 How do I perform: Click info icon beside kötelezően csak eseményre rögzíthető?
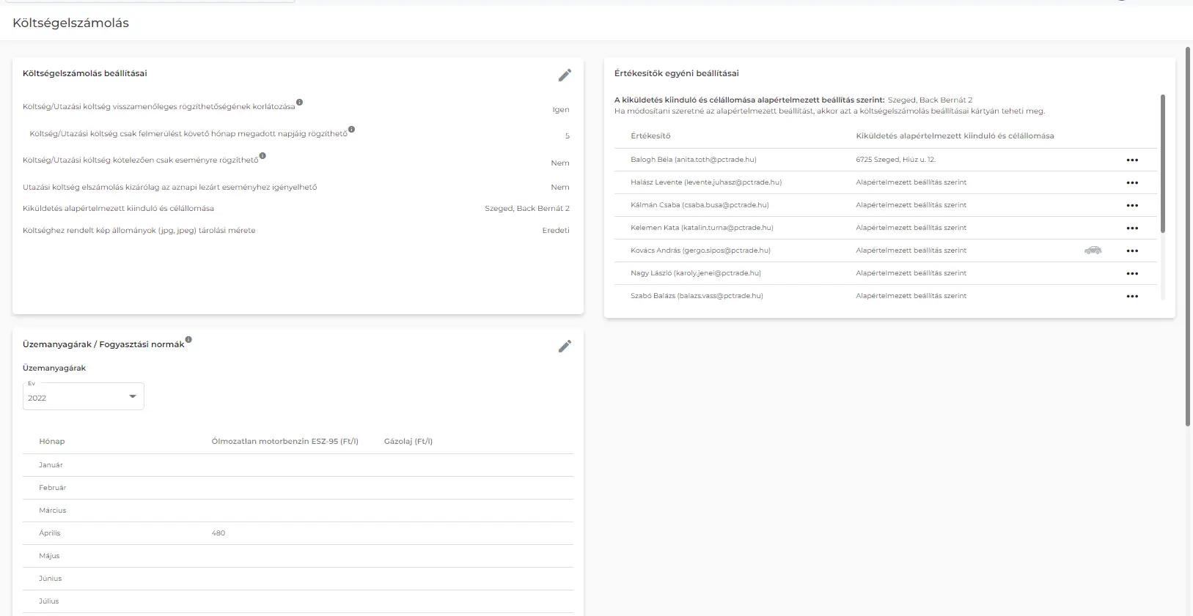263,156
